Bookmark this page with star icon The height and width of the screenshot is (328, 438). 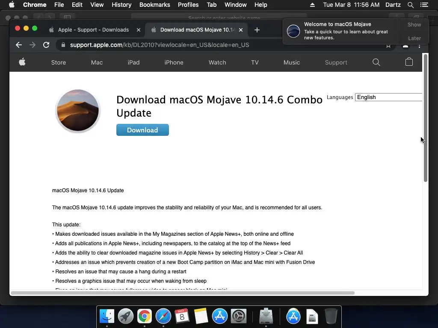coord(388,46)
